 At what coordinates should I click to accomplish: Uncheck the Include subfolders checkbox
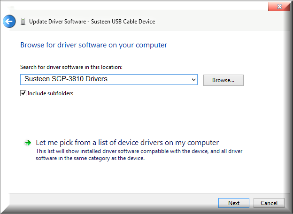(23, 93)
